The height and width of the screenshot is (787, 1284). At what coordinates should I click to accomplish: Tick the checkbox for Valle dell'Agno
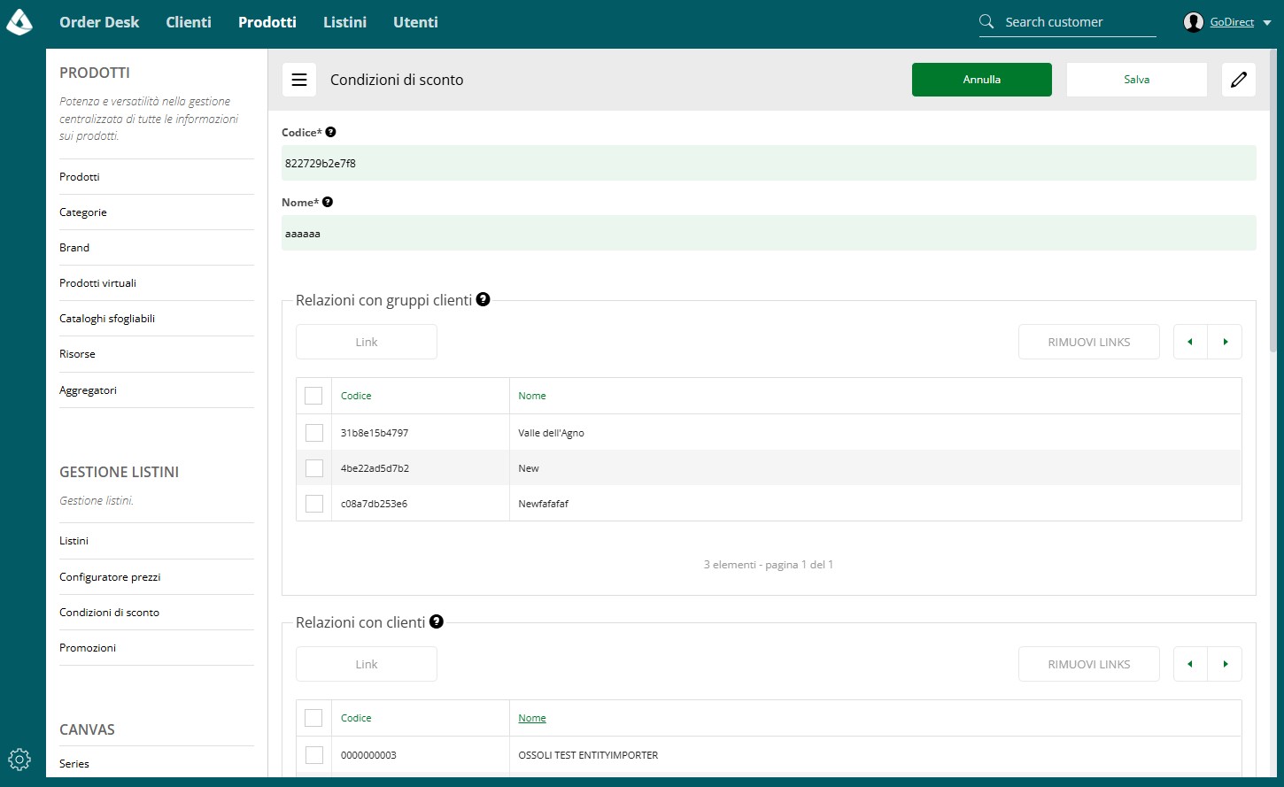point(314,433)
